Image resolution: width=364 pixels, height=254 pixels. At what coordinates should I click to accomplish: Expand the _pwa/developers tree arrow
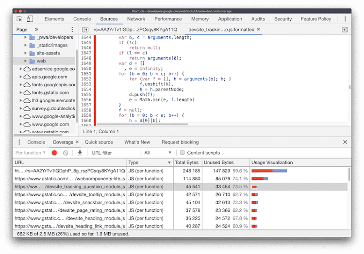[26, 37]
